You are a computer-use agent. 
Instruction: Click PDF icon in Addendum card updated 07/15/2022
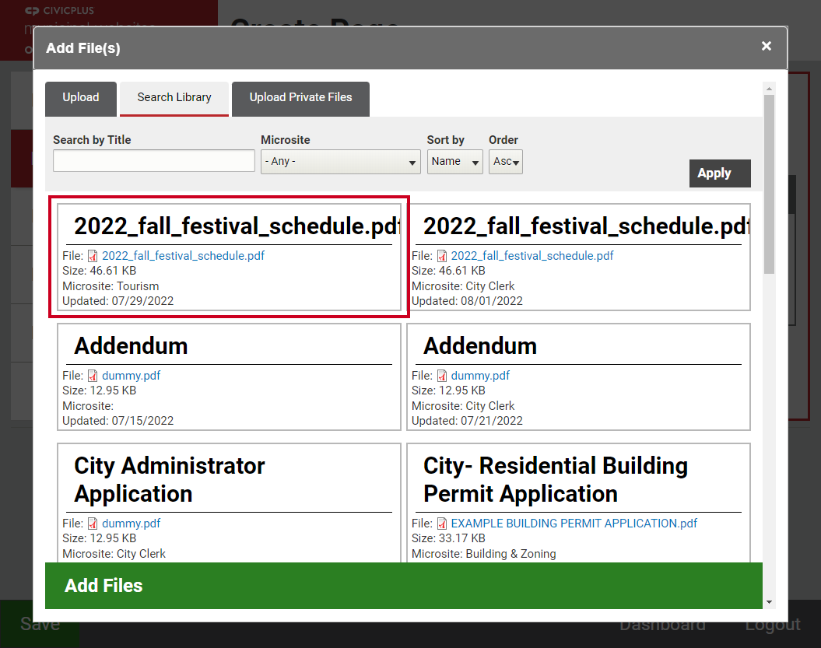(x=93, y=376)
